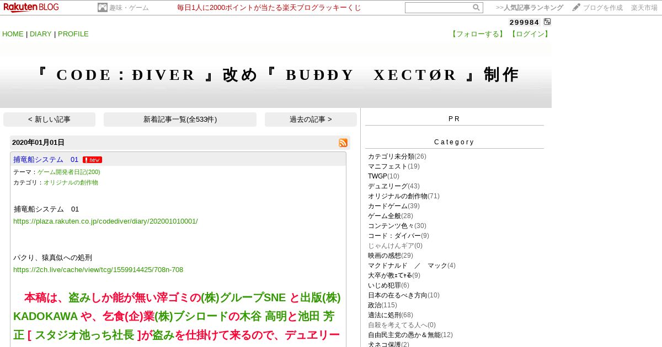662x347 pixels.
Task: Click the red new badge on 捕竜船システム post
Action: 92,160
